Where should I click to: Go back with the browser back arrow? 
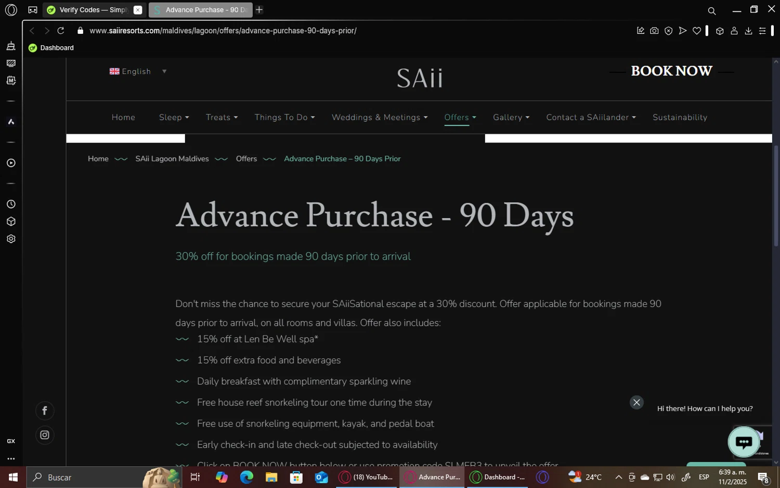click(x=32, y=31)
